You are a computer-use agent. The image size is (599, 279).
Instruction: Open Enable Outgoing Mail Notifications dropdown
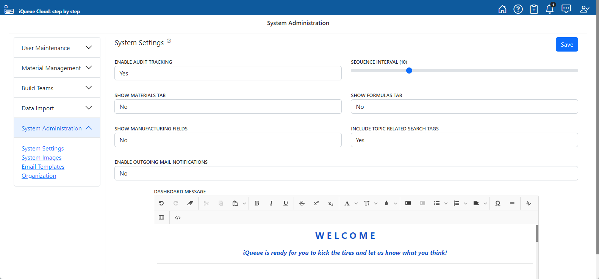click(x=346, y=173)
